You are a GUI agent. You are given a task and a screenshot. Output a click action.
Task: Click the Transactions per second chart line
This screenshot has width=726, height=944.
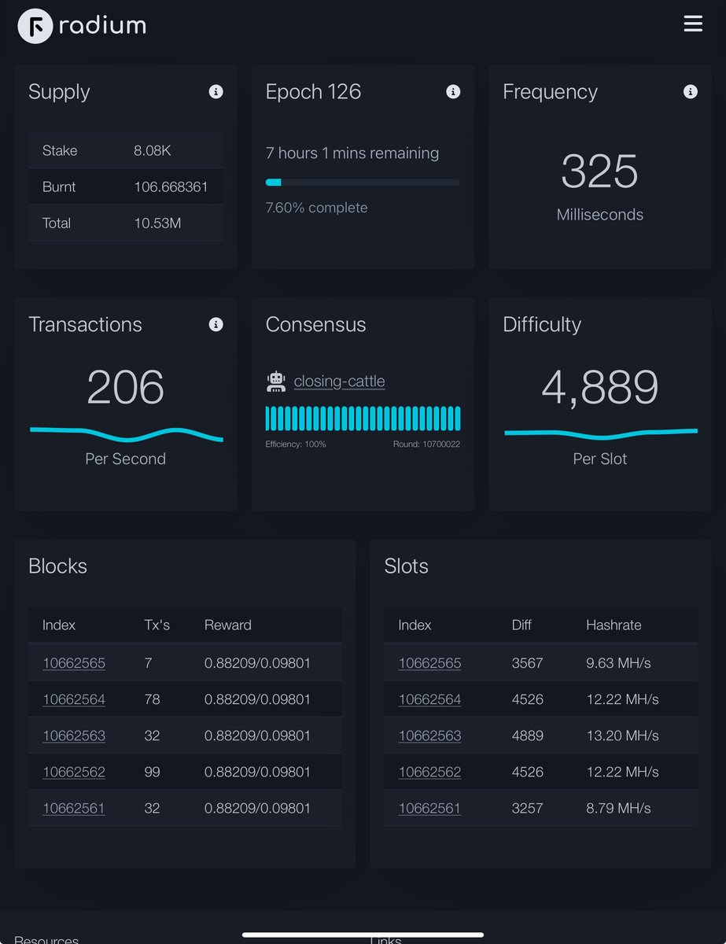tap(126, 433)
